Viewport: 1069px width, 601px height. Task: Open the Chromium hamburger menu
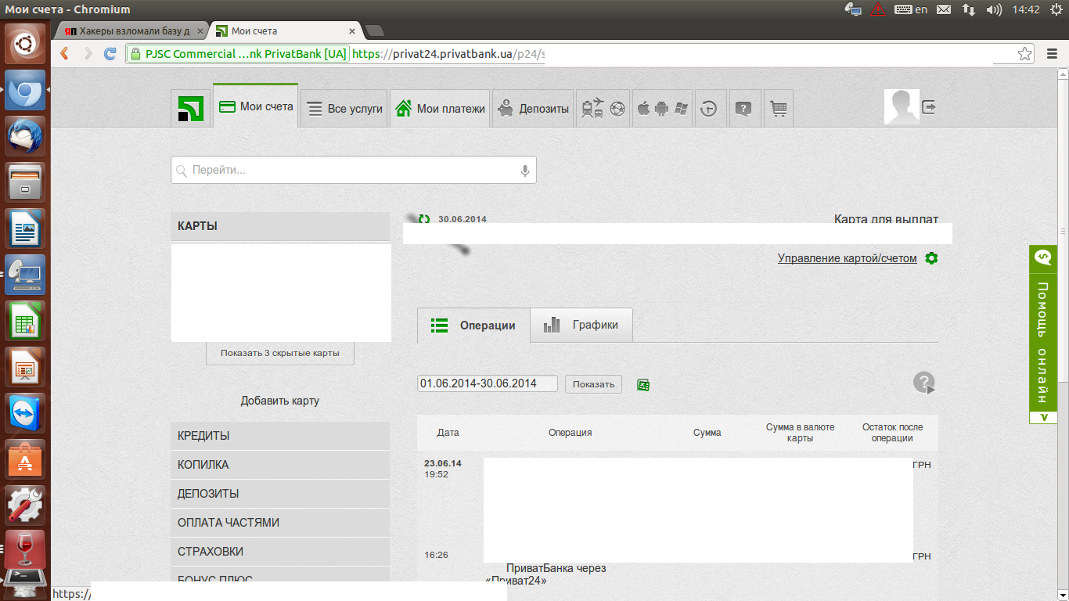1053,54
